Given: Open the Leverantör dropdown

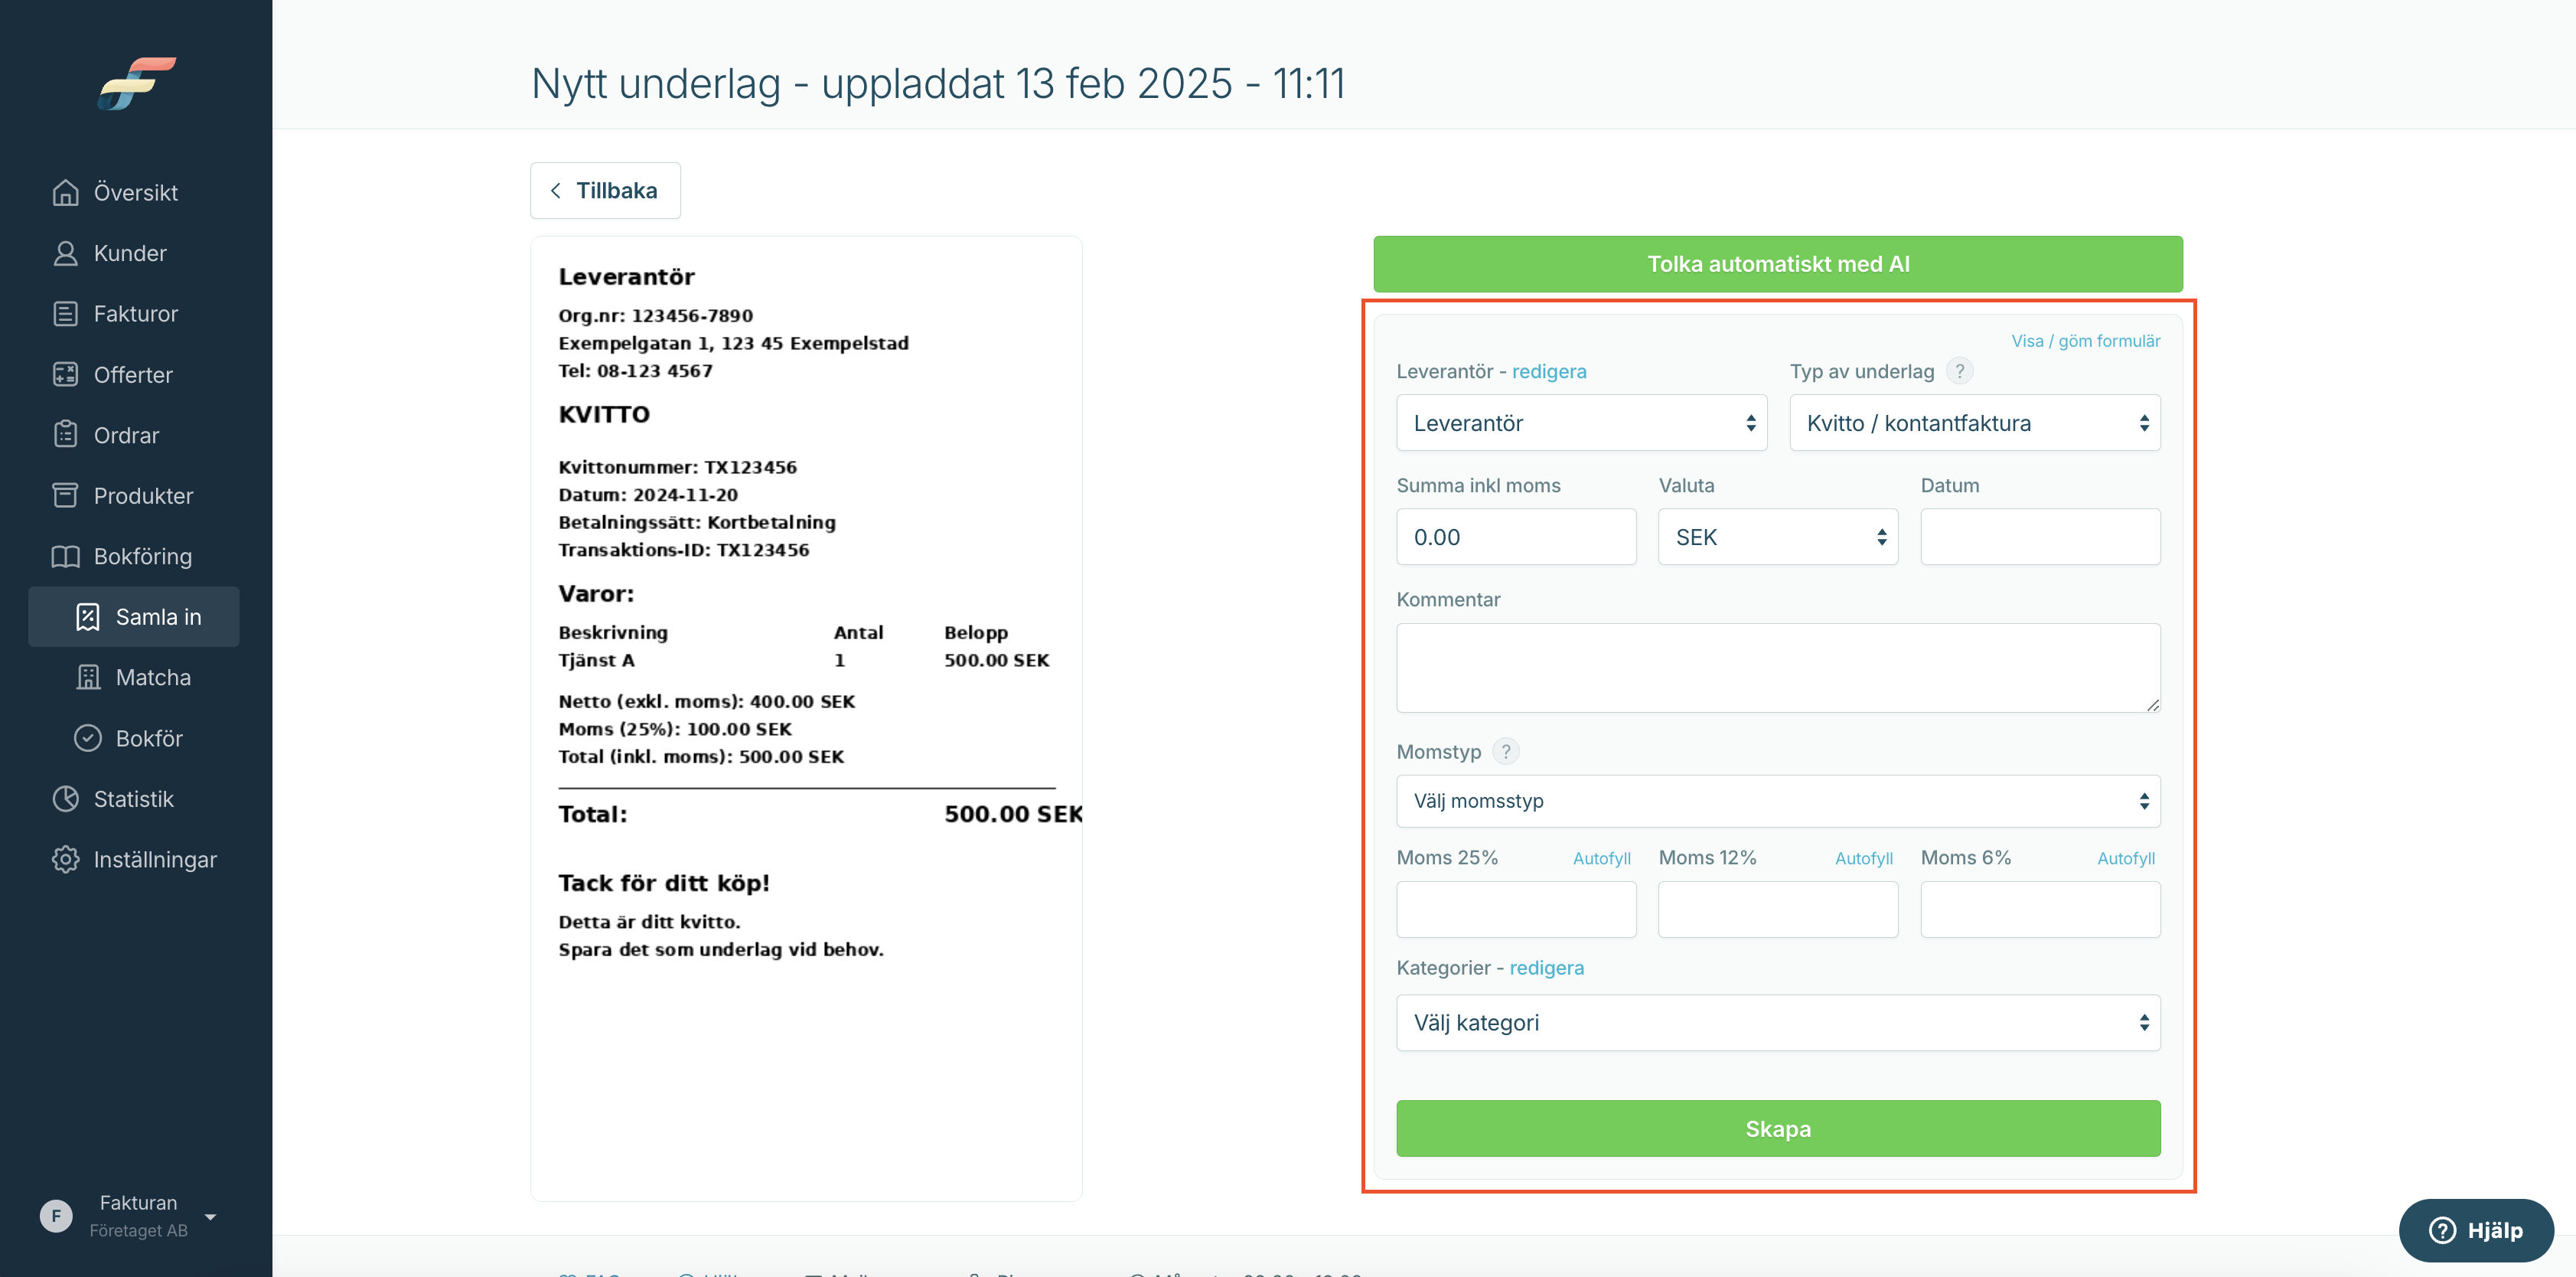Looking at the screenshot, I should pos(1581,423).
